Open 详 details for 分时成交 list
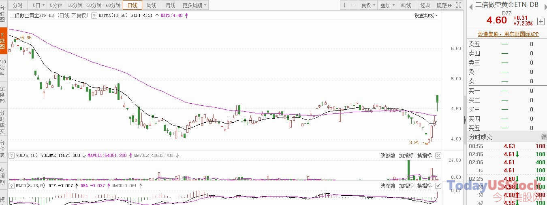Image resolution: width=547 pixels, height=205 pixels. point(543,137)
